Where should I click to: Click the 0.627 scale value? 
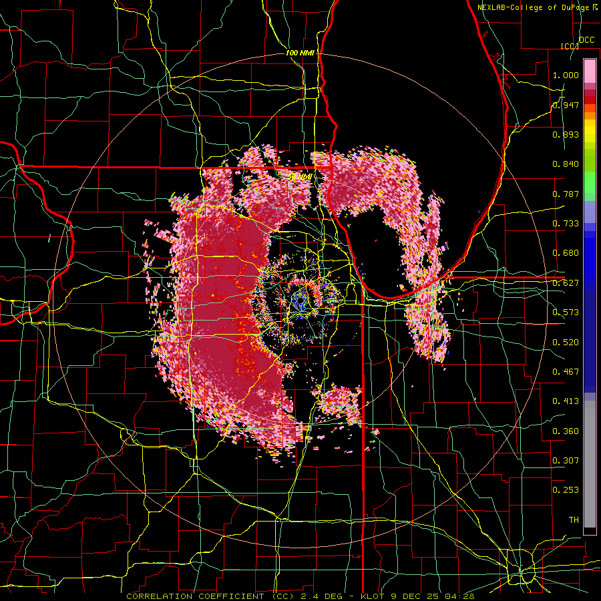(x=566, y=283)
